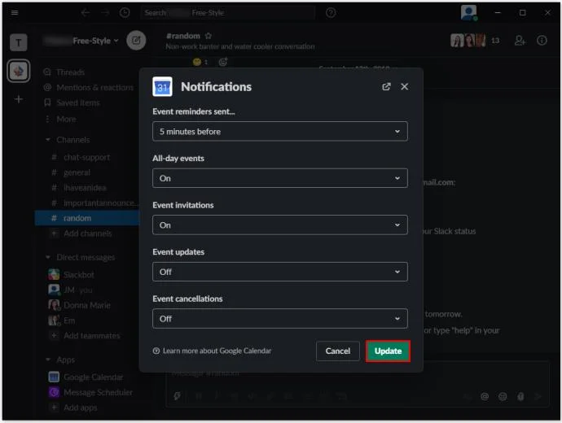Click the 13 member count
The width and height of the screenshot is (562, 423).
[495, 41]
